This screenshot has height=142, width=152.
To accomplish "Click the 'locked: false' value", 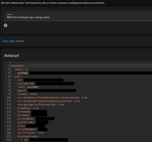I will (34, 94).
